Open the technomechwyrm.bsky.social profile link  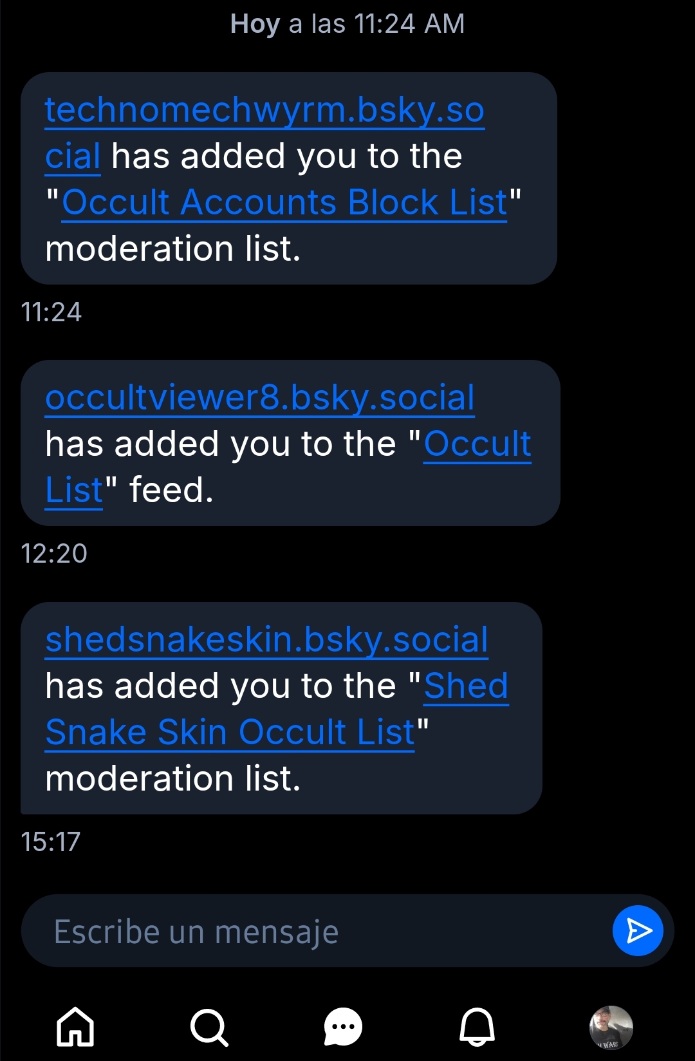pyautogui.click(x=264, y=110)
